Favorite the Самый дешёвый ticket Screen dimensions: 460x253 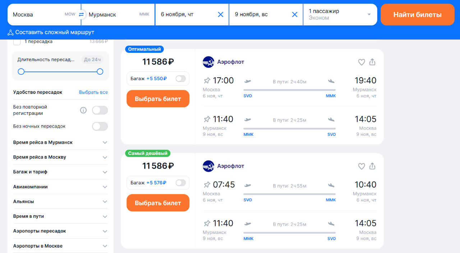point(362,166)
